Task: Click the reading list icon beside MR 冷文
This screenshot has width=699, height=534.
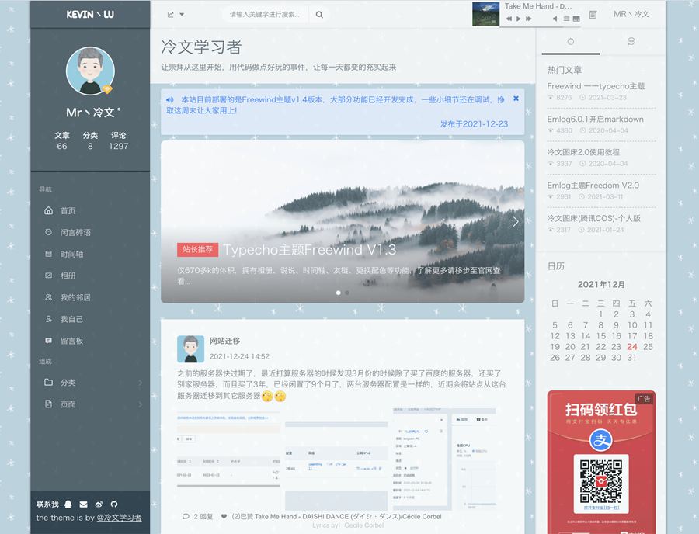Action: 593,14
